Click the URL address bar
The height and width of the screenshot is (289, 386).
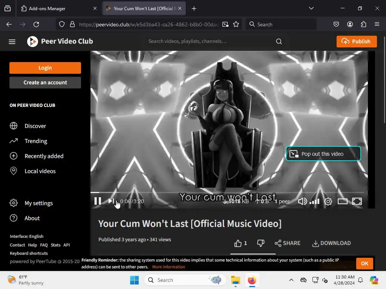coord(149,24)
